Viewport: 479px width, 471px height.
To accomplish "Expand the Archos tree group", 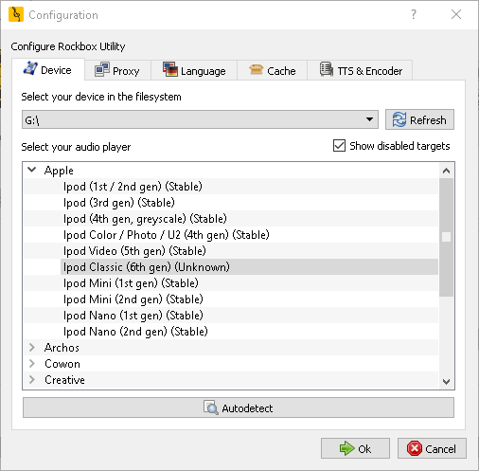I will tap(32, 347).
